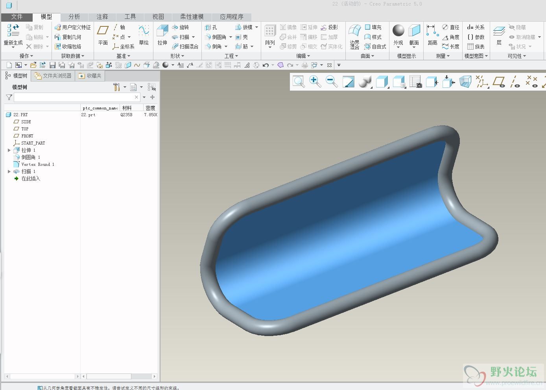The width and height of the screenshot is (546, 390).
Task: Create a datum Plane (平面)
Action: [103, 35]
